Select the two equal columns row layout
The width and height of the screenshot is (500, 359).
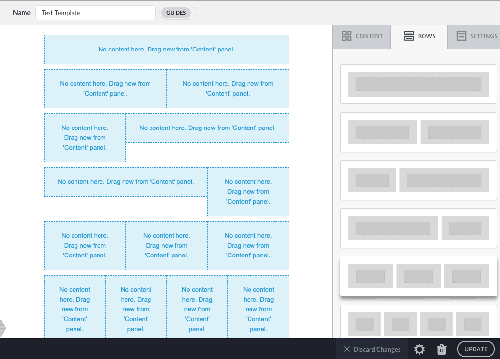tap(418, 132)
